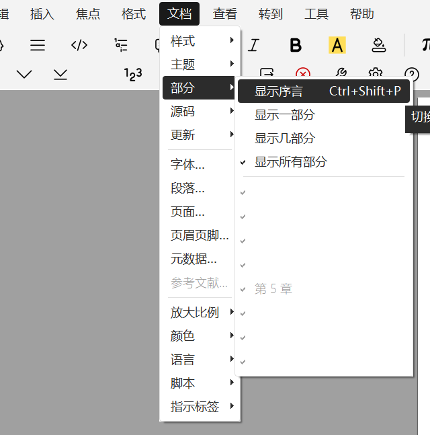The image size is (430, 435).
Task: Click the three horizontal lines icon
Action: click(x=38, y=45)
